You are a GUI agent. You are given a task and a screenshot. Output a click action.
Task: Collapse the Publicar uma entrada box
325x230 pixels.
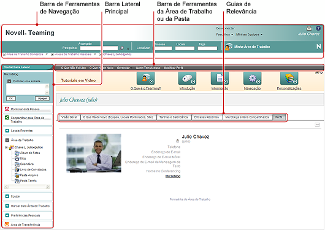click(9, 81)
